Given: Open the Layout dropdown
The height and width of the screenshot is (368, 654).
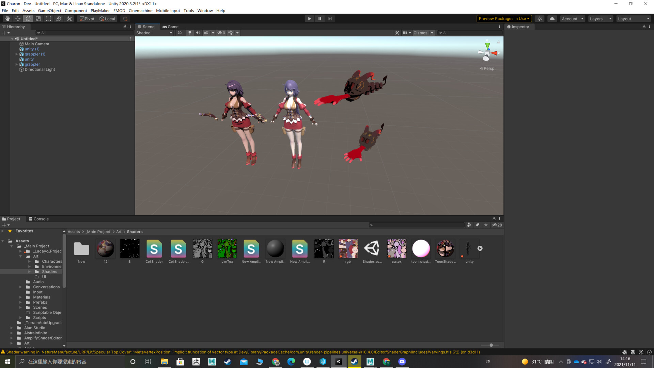Looking at the screenshot, I should click(634, 19).
